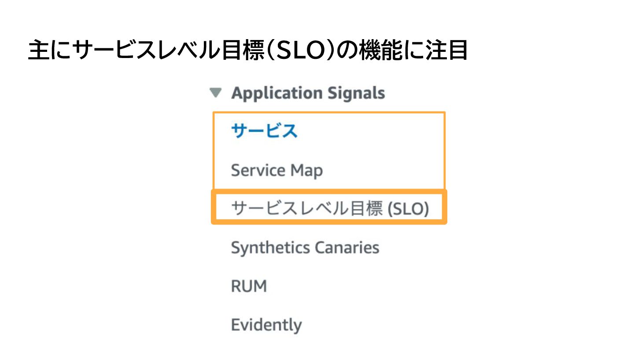
Task: Open Service Map in the navigation
Action: click(x=276, y=170)
